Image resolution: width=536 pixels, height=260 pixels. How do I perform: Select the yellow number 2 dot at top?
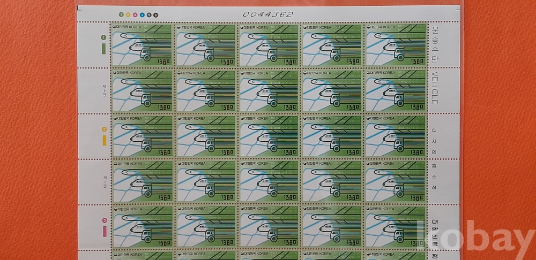(x=129, y=14)
